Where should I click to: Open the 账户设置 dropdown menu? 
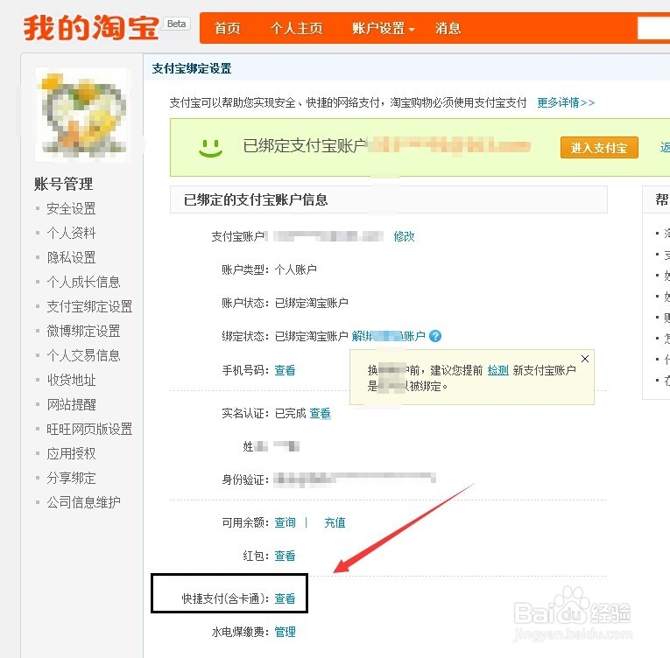384,29
